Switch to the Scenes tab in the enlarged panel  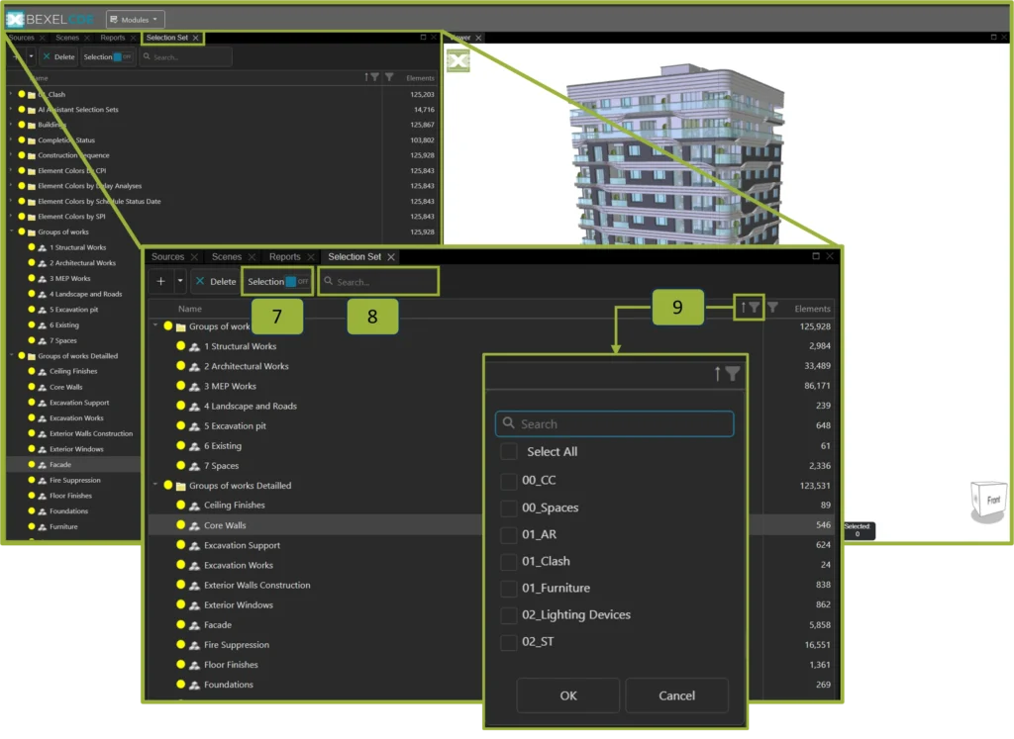[x=227, y=257]
